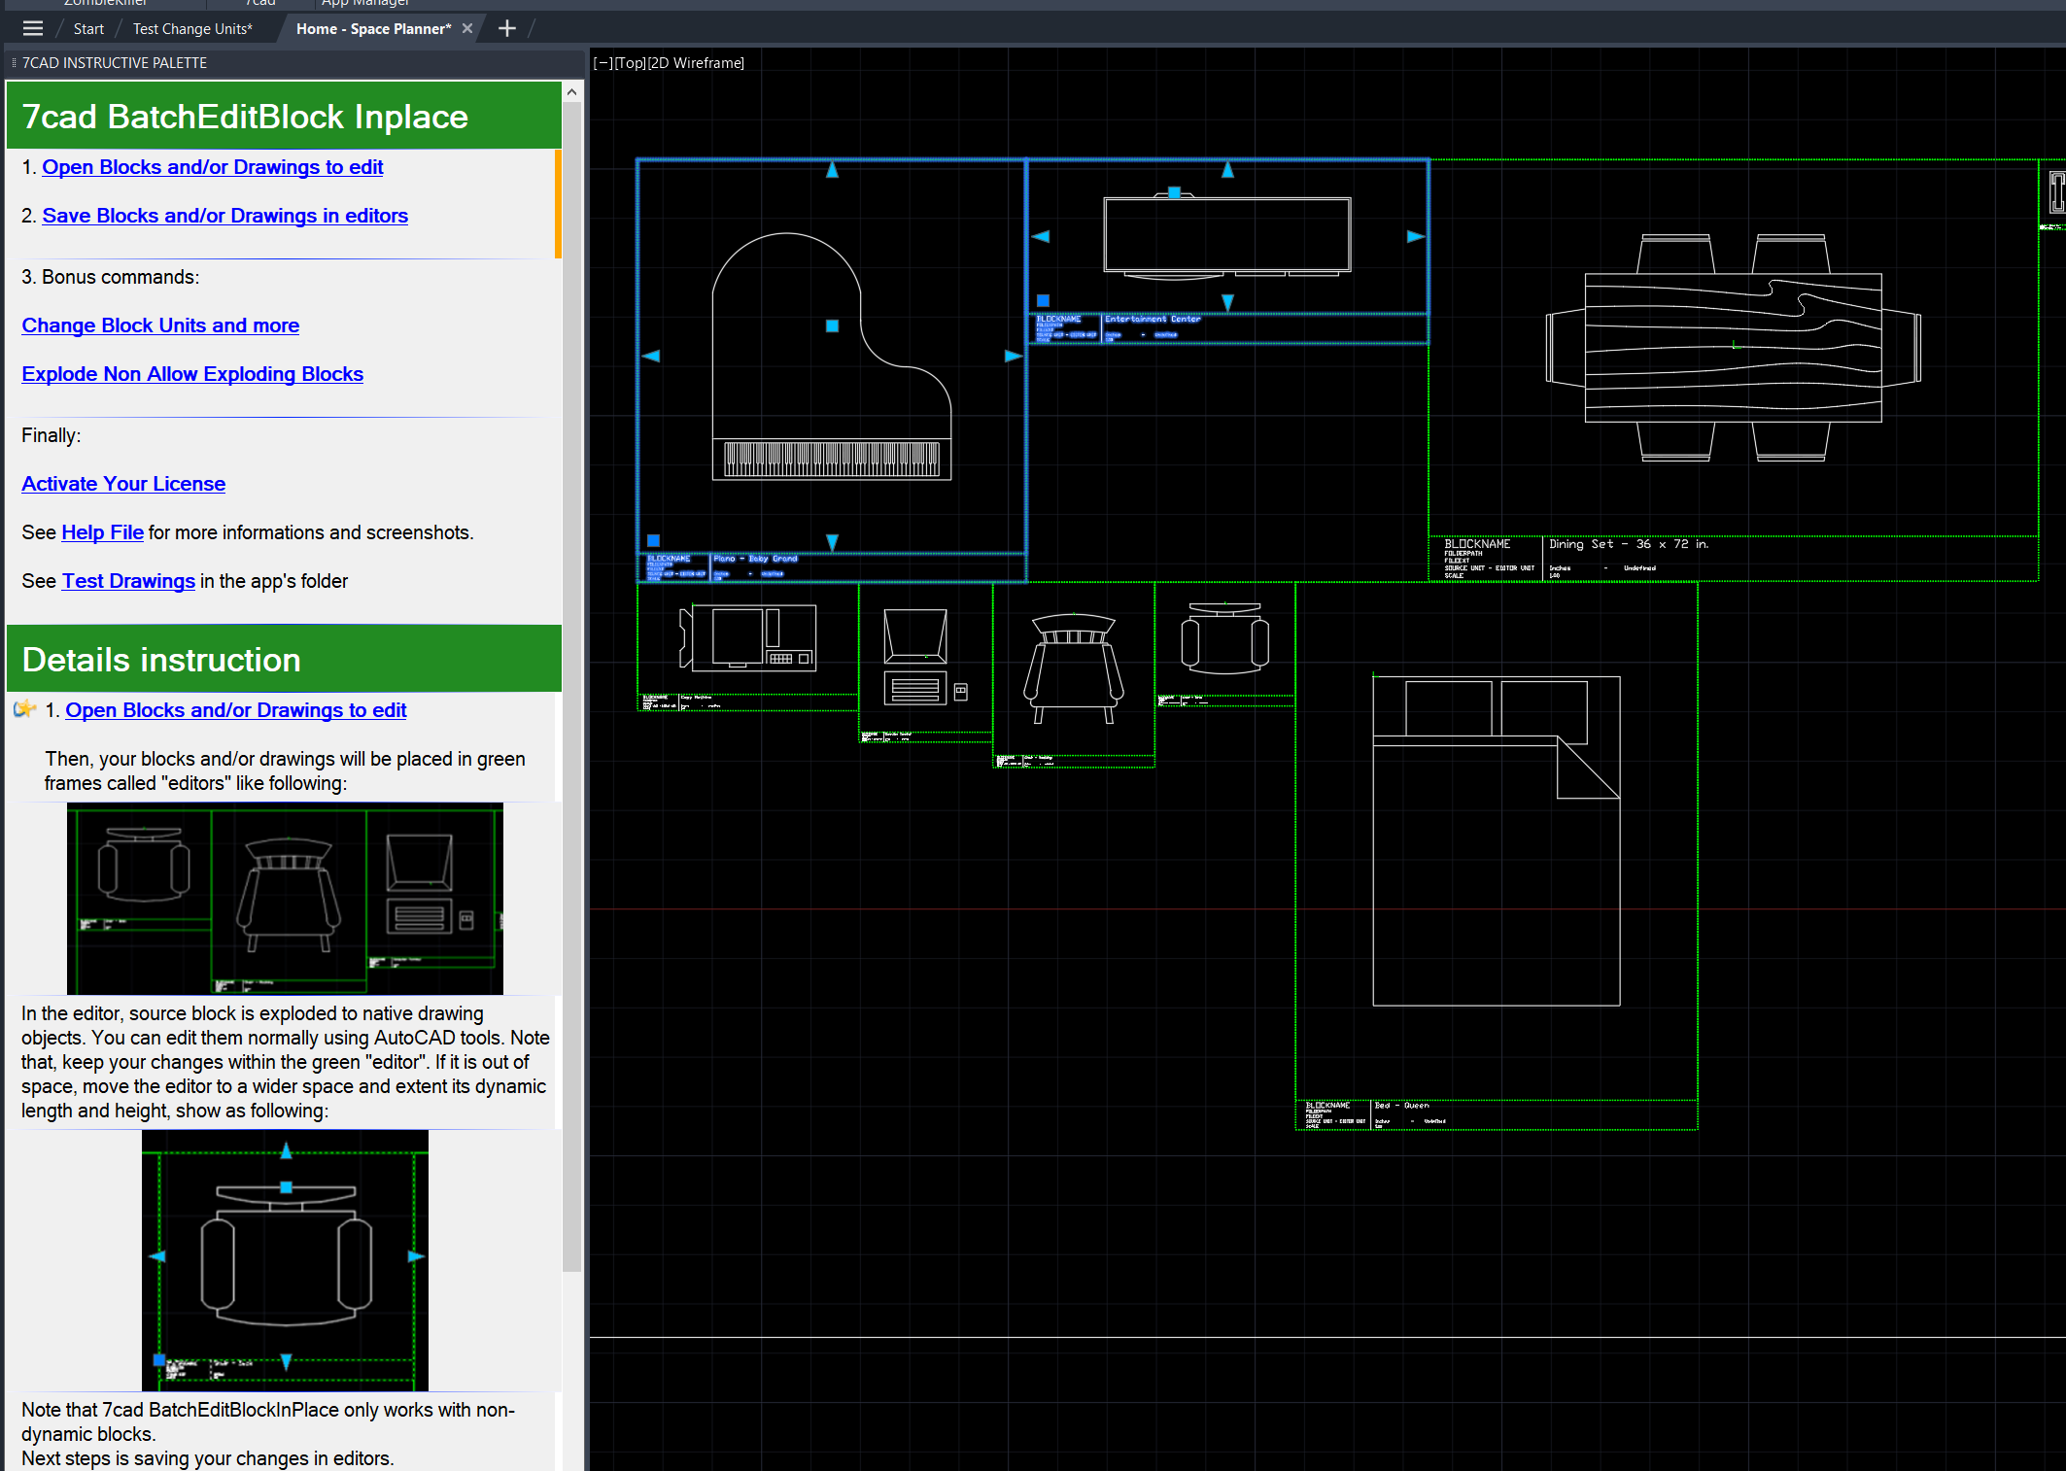
Task: Open the [2D Wireframe] visual style dropdown
Action: coord(696,63)
